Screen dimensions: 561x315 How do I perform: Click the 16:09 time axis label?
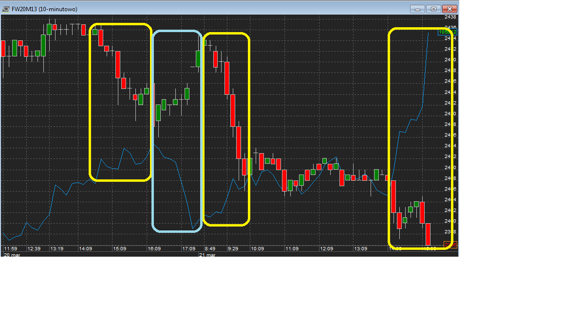tap(154, 248)
